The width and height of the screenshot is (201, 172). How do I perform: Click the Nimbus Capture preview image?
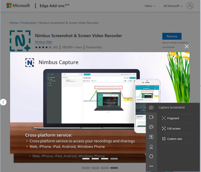100,103
